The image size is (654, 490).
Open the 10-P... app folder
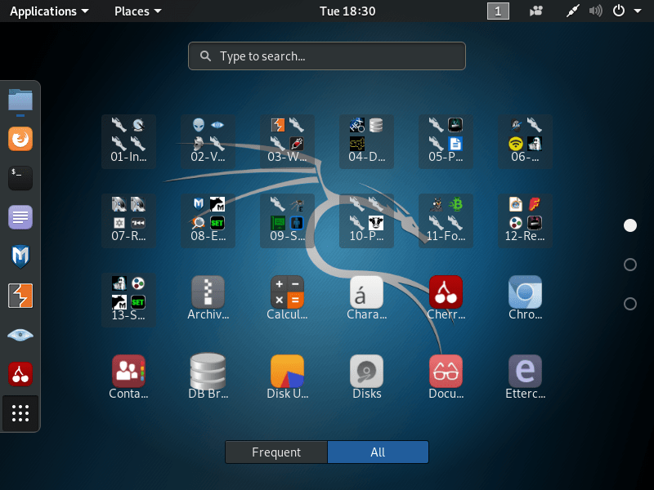coord(366,220)
